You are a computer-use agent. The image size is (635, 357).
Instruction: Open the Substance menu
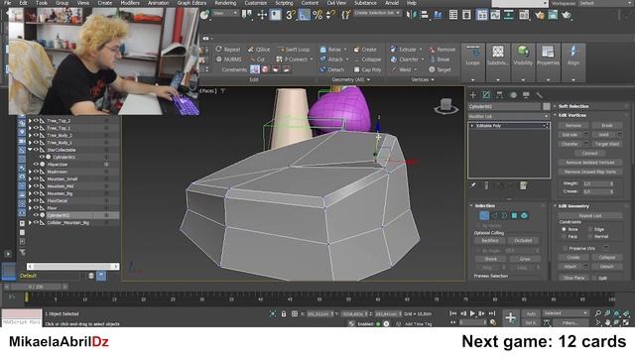(x=365, y=3)
